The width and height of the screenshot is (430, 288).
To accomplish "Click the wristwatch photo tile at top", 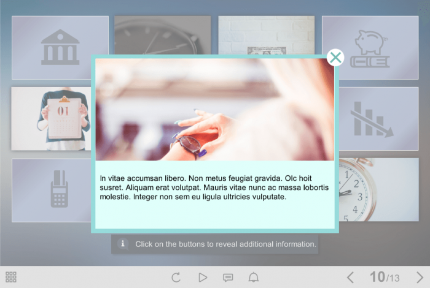I will [x=162, y=35].
